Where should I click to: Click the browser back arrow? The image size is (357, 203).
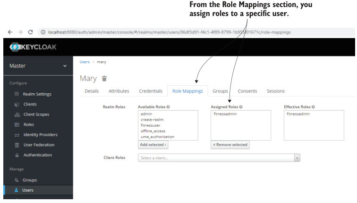[x=10, y=32]
